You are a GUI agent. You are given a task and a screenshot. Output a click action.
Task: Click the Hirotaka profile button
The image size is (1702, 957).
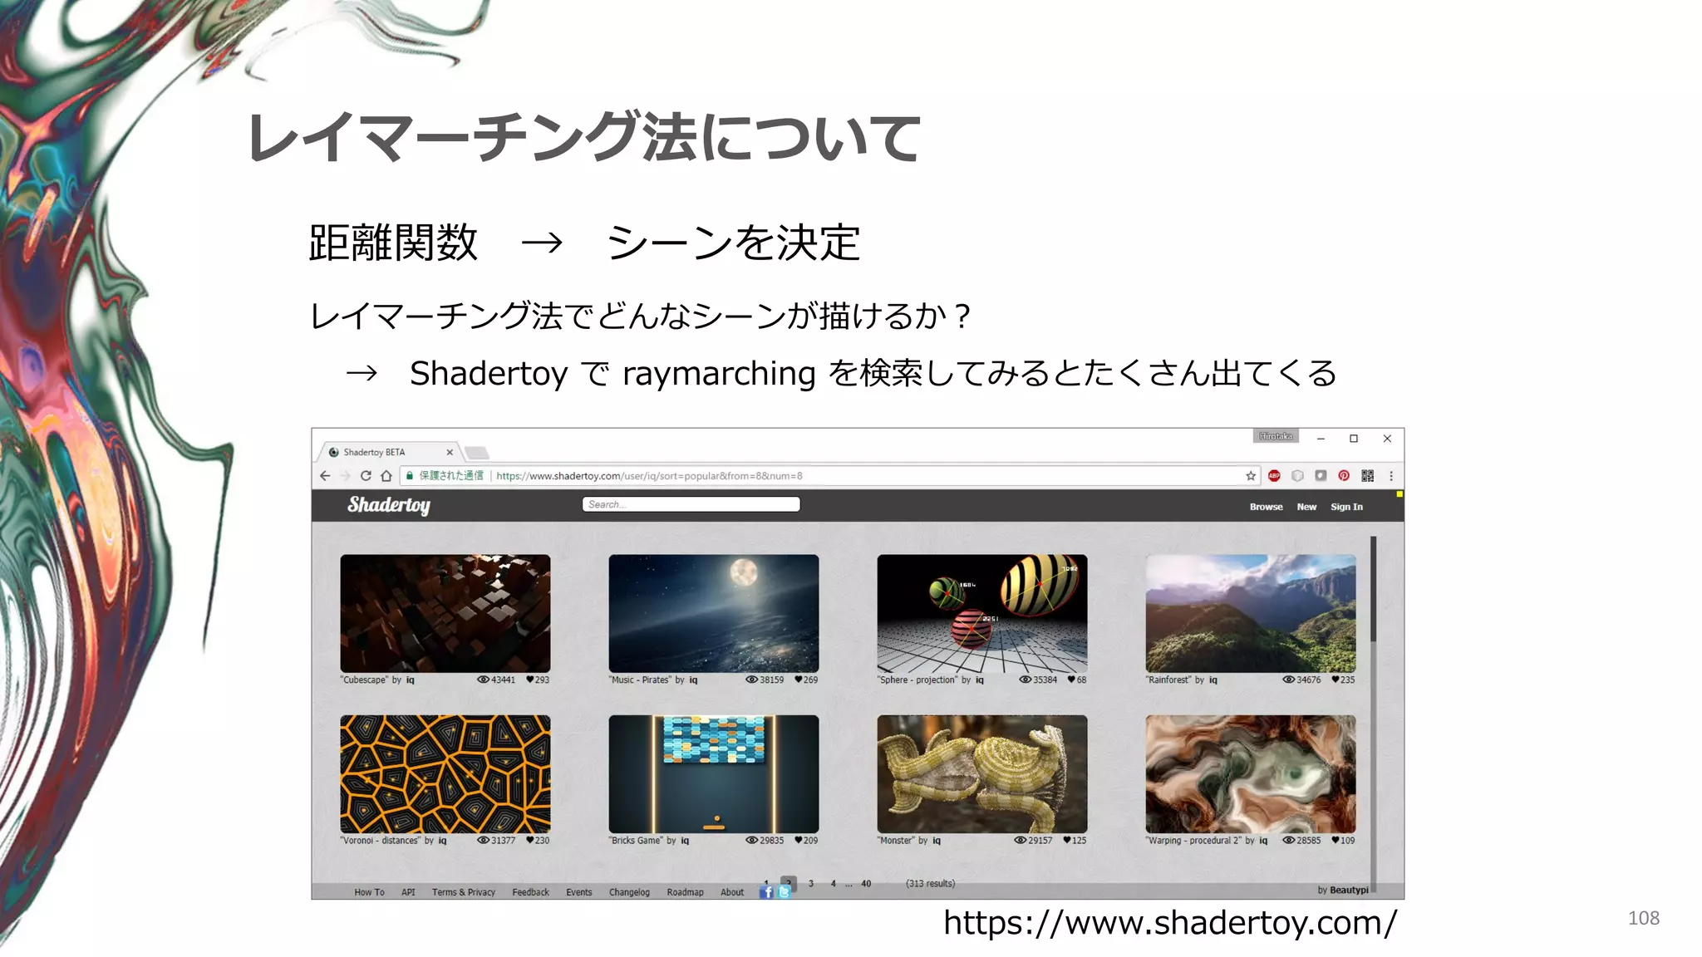pos(1276,436)
